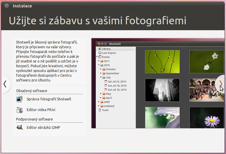226x154 pixels.
Task: Expand the Undated tree node
Action: pos(99,106)
